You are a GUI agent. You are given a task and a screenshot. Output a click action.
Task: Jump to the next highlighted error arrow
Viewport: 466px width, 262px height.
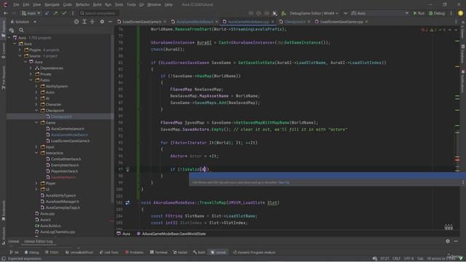[x=456, y=30]
